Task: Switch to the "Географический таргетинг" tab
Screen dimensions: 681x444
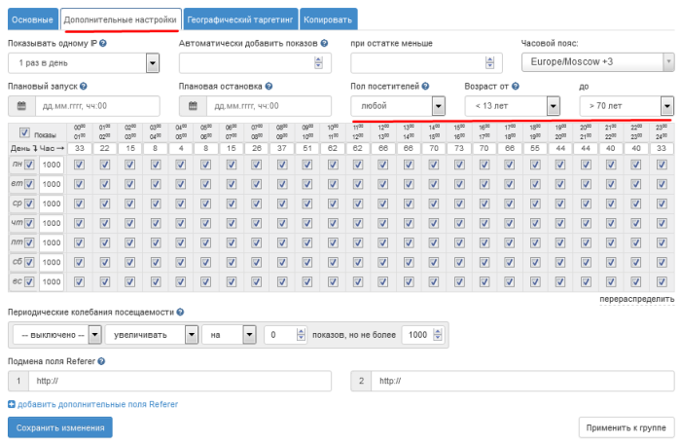Action: (x=239, y=18)
